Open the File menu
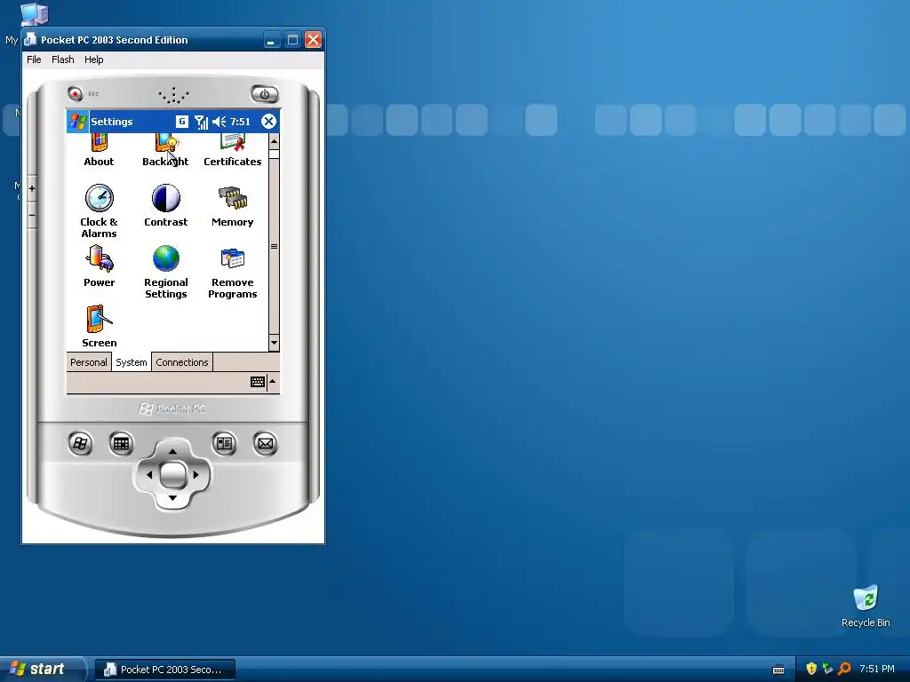This screenshot has width=910, height=682. pos(34,59)
